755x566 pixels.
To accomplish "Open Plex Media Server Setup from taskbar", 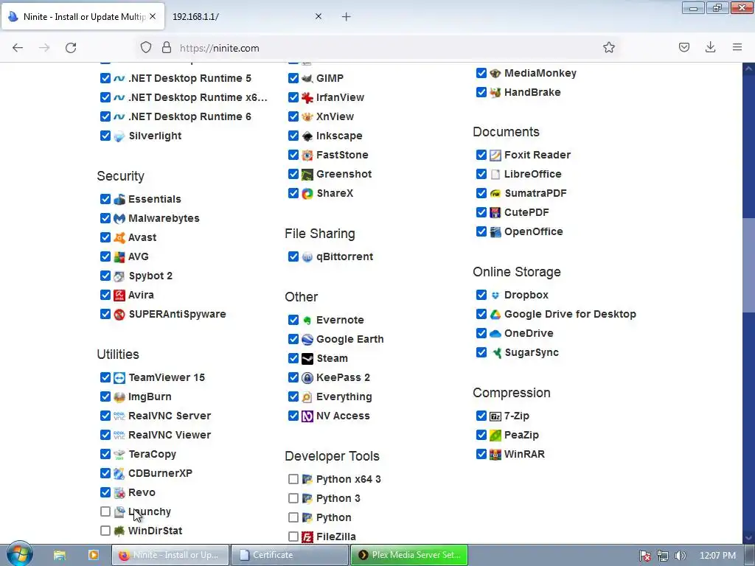I will pyautogui.click(x=408, y=555).
